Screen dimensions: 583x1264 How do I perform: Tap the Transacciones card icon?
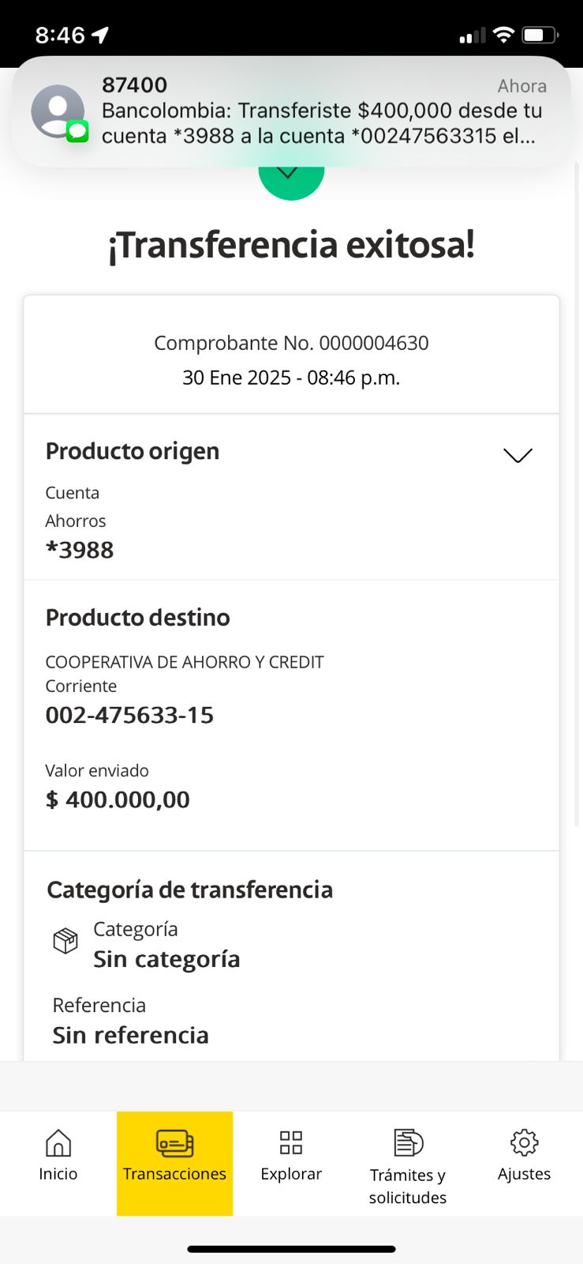(x=174, y=1143)
